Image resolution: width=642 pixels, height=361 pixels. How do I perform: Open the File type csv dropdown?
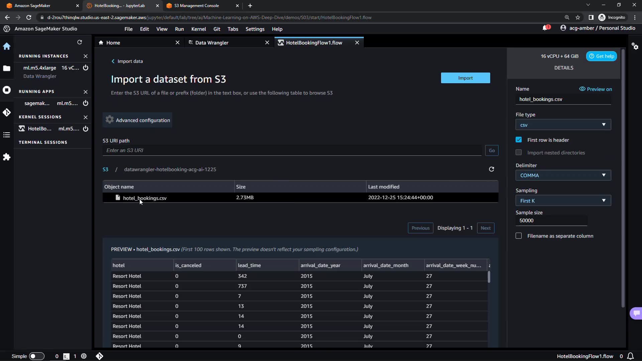tap(563, 125)
